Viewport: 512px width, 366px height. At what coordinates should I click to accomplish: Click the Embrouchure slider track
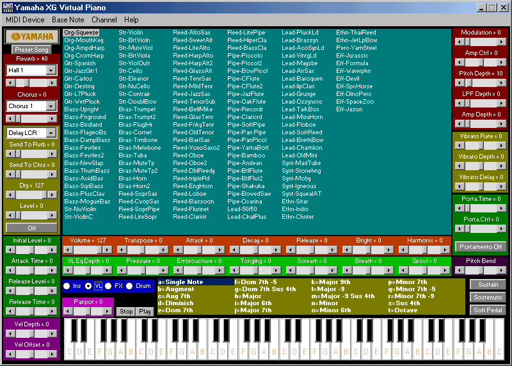click(x=199, y=270)
